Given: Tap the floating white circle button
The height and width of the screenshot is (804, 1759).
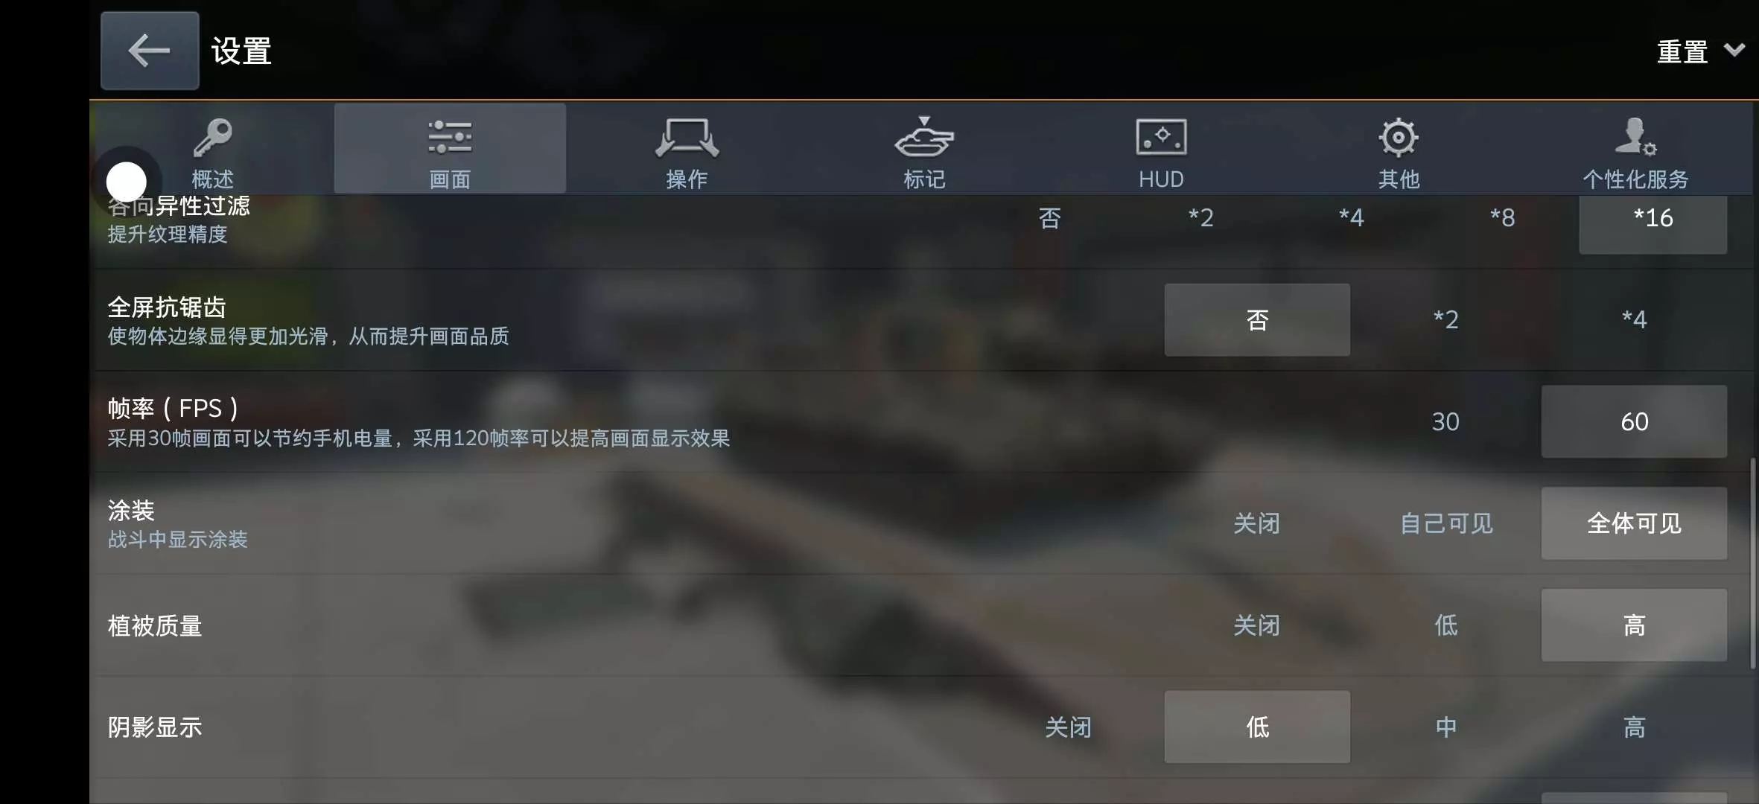Looking at the screenshot, I should [x=127, y=182].
